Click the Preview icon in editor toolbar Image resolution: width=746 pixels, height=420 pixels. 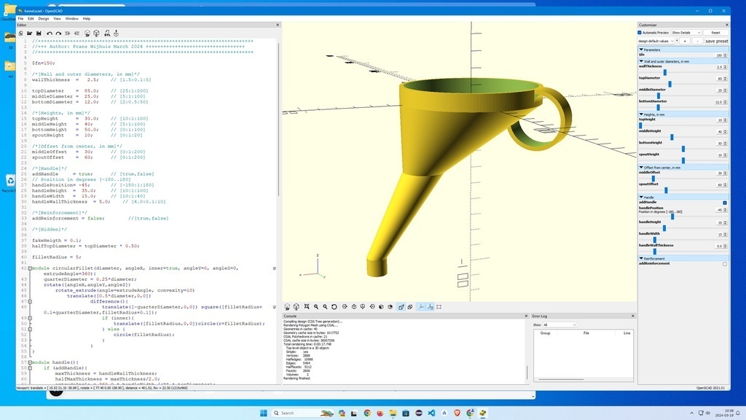(87, 34)
